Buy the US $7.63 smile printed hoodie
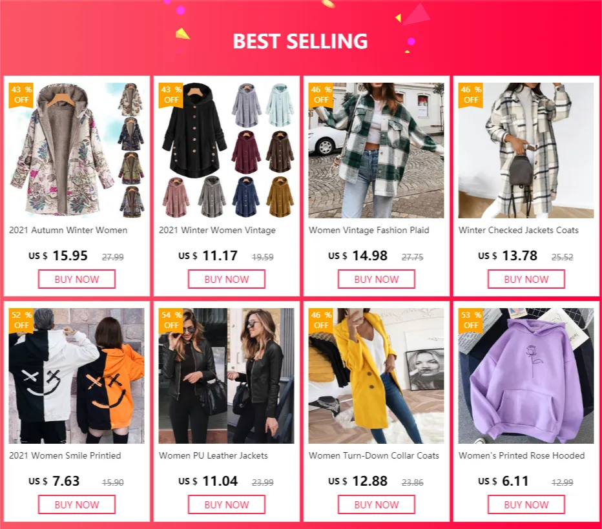The height and width of the screenshot is (529, 602). click(77, 504)
